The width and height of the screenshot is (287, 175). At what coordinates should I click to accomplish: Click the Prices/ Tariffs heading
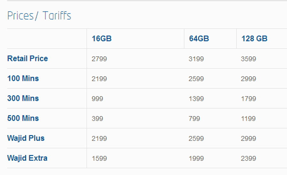pyautogui.click(x=39, y=16)
